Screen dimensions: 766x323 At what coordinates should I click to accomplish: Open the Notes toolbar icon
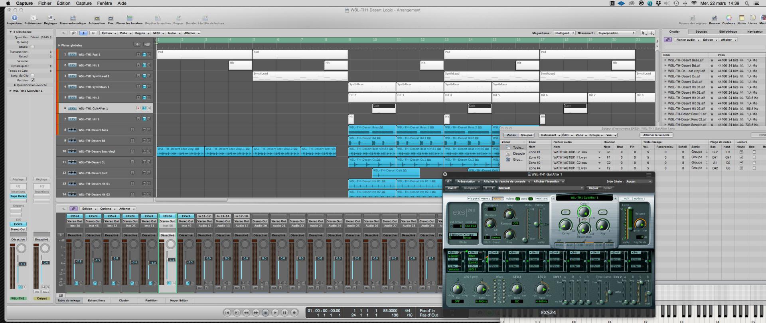tap(741, 18)
